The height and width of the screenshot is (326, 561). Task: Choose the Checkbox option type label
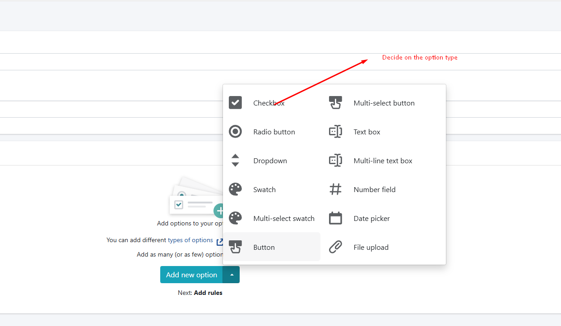[x=269, y=103]
